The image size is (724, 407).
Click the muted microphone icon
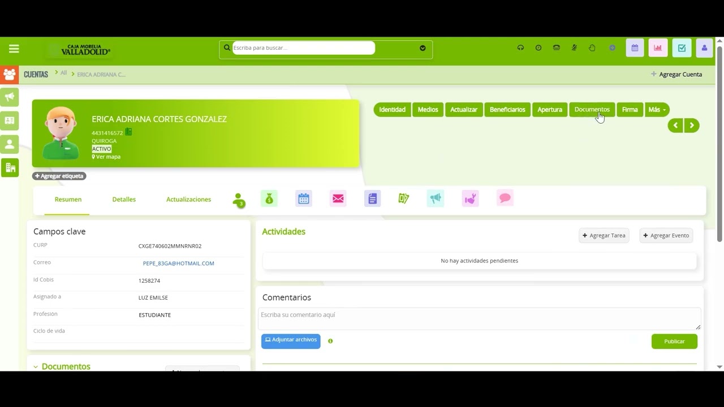(x=574, y=48)
